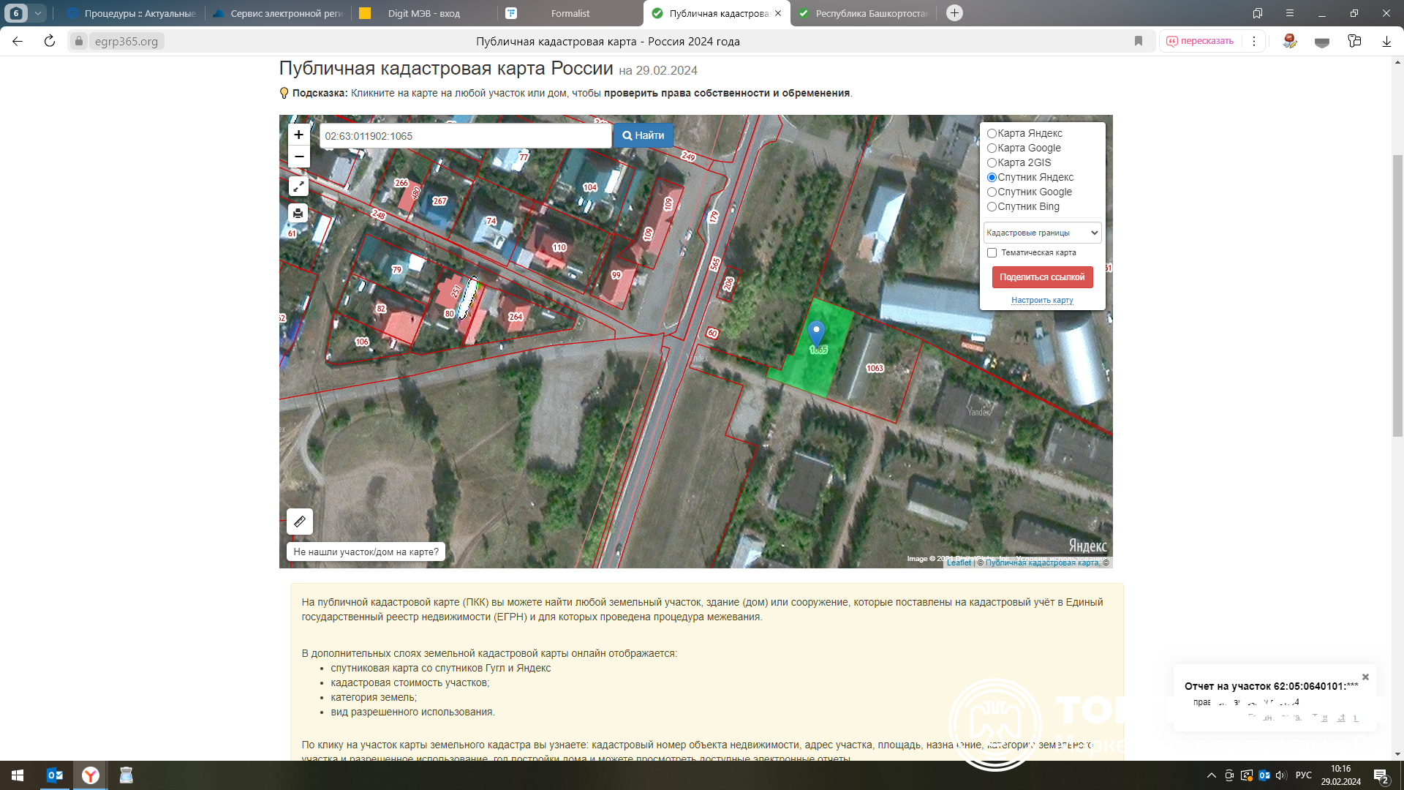Switch to Республика Башкортостан tab
The image size is (1404, 790).
click(x=870, y=13)
